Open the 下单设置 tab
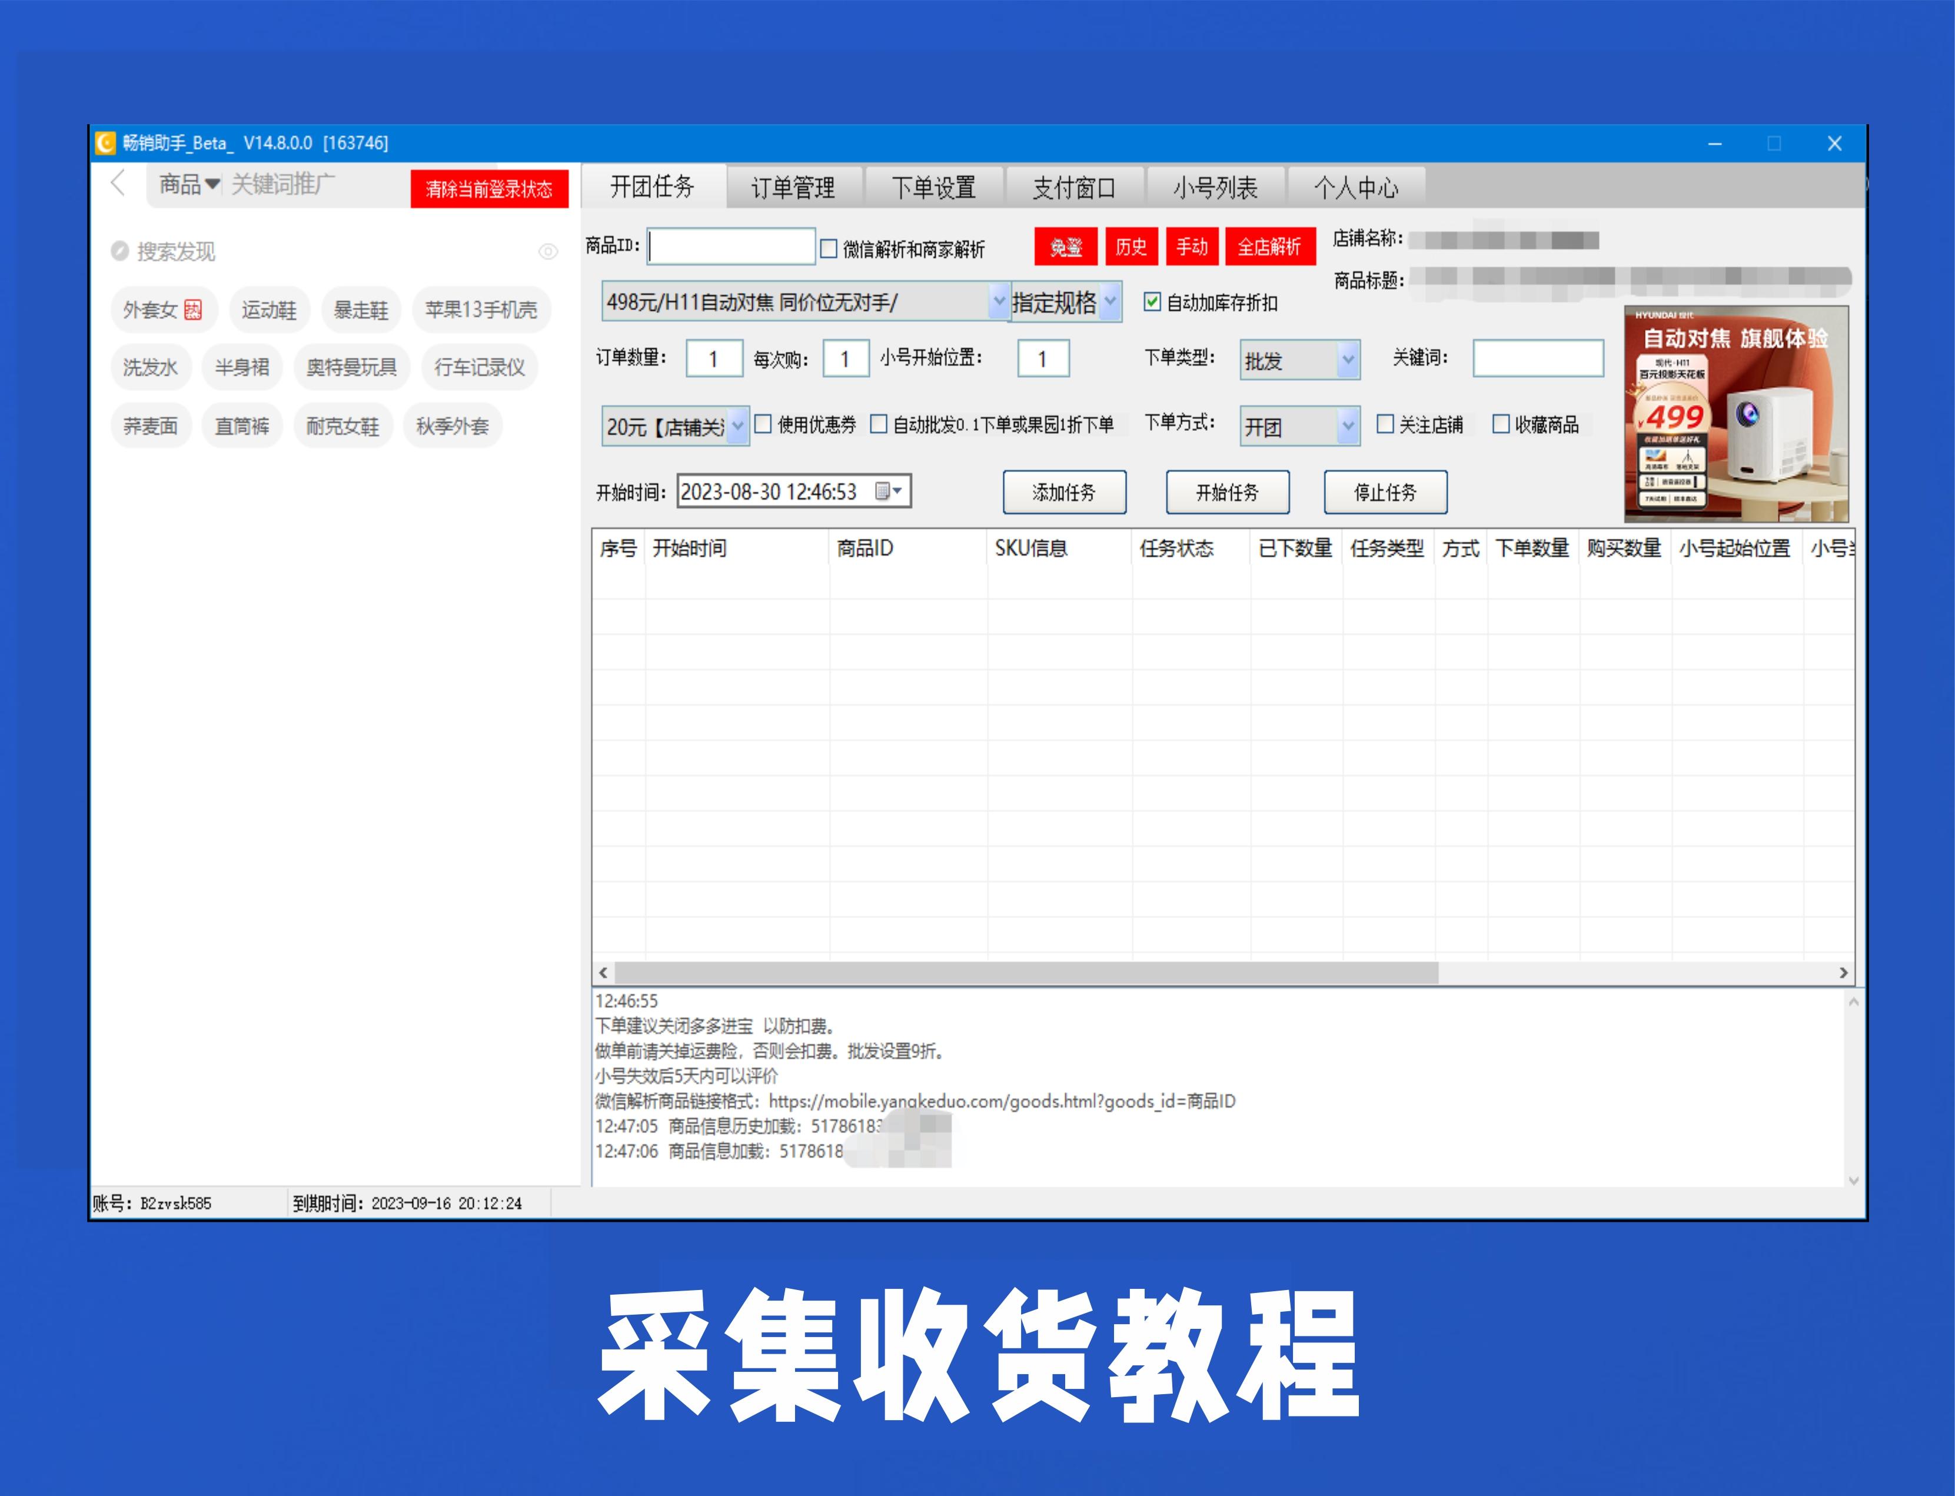Image resolution: width=1955 pixels, height=1496 pixels. point(934,187)
